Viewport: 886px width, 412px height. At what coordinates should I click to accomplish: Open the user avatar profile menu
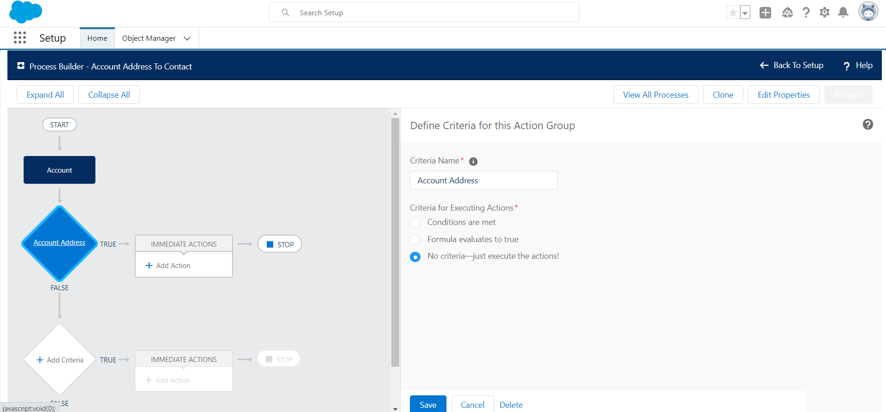point(868,12)
